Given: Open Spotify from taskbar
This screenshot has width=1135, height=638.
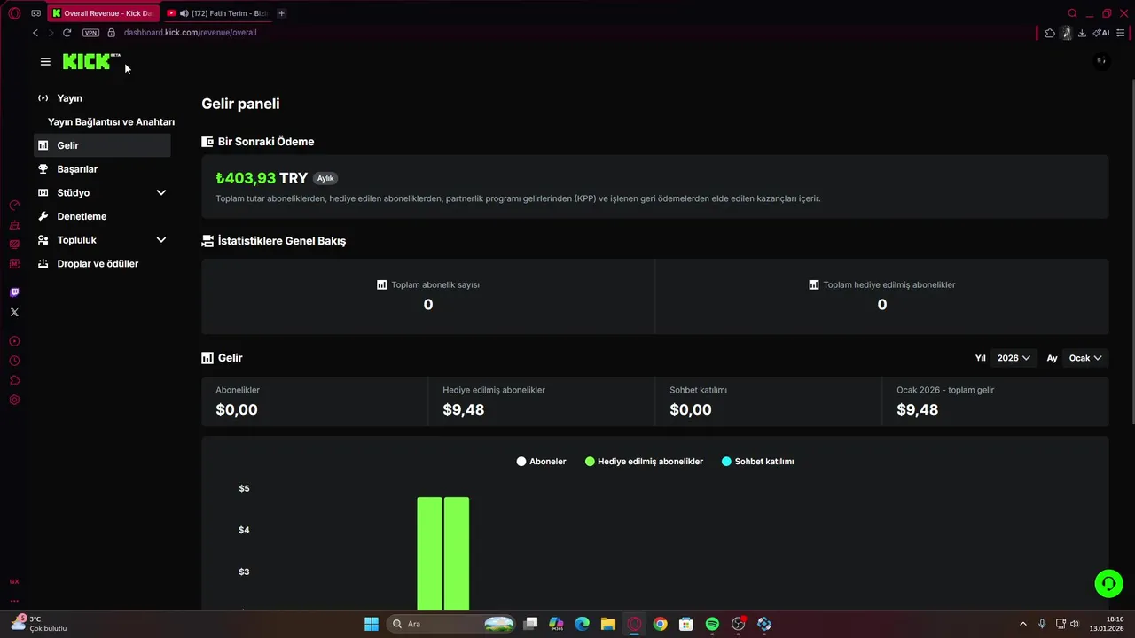Looking at the screenshot, I should (712, 624).
